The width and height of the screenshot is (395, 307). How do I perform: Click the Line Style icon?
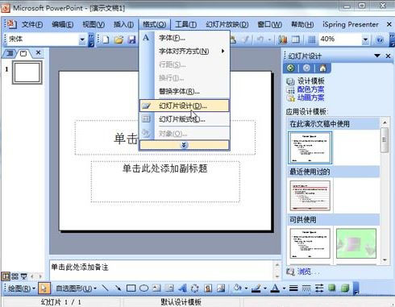293,288
